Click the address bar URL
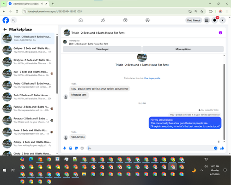This screenshot has width=231, height=185. coord(55,12)
